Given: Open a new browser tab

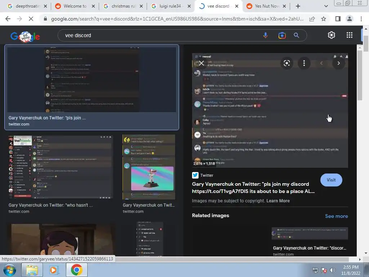Looking at the screenshot, I should pyautogui.click(x=298, y=6).
